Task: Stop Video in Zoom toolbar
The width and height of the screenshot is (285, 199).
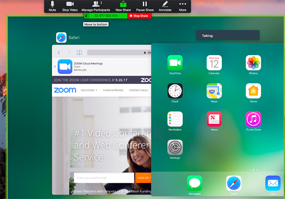Action: (70, 6)
